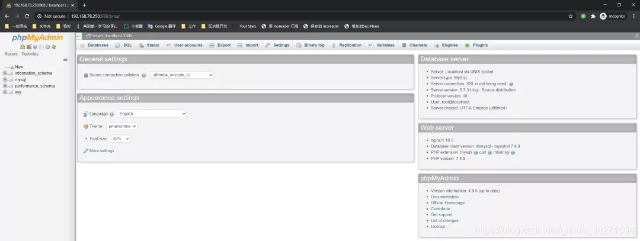
Task: Open the Theme dropdown showing pmahomme
Action: point(121,126)
